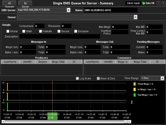This screenshot has height=125, width=166.
Task: Click the caret up button at top right
Action: click(158, 3)
